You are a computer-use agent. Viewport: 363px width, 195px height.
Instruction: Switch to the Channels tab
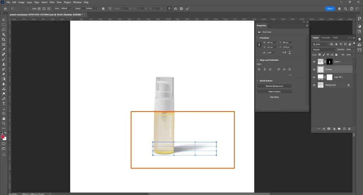pos(325,38)
